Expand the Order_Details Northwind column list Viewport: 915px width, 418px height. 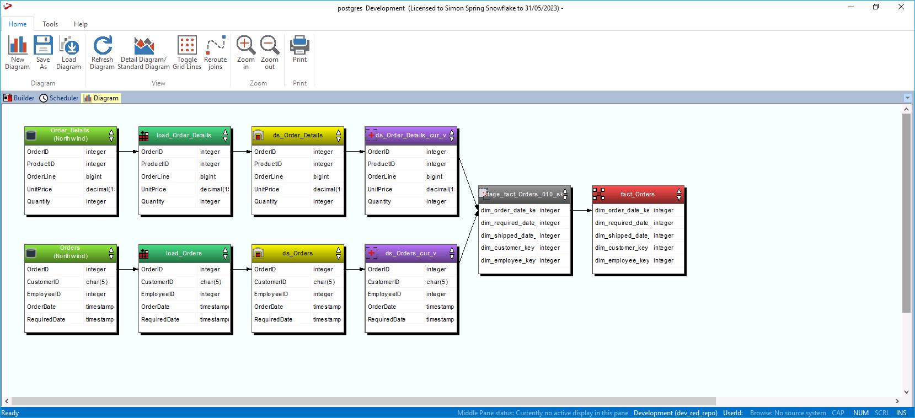111,135
